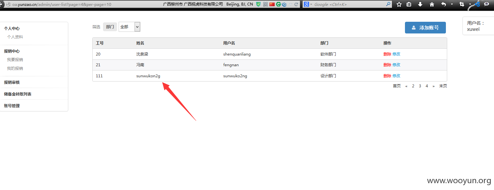Click the 姓名 column header
Screen dimensions: 494x190
(140, 43)
